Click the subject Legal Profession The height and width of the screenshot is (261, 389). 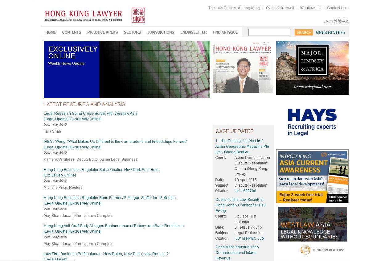pos(249,233)
